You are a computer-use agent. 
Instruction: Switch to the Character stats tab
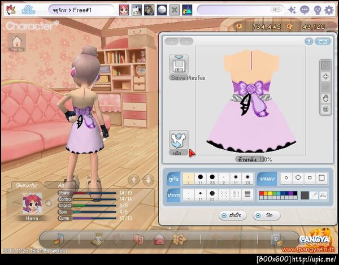[27, 185]
